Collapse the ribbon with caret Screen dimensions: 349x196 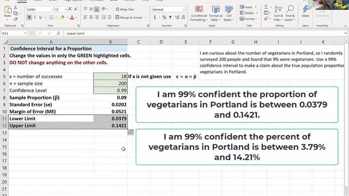tap(345, 26)
